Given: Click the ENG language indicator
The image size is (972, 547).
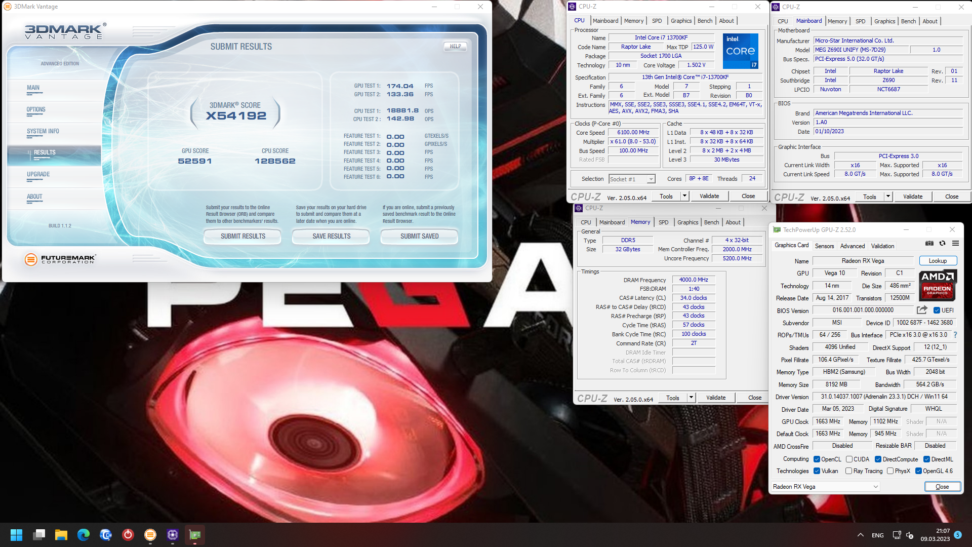Looking at the screenshot, I should (x=878, y=535).
